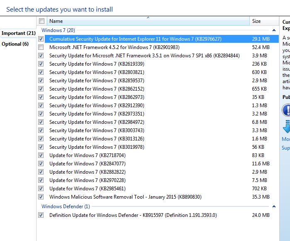The image size is (290, 241).
Task: Uncheck Security Update KB2912390 checkbox
Action: (x=41, y=106)
